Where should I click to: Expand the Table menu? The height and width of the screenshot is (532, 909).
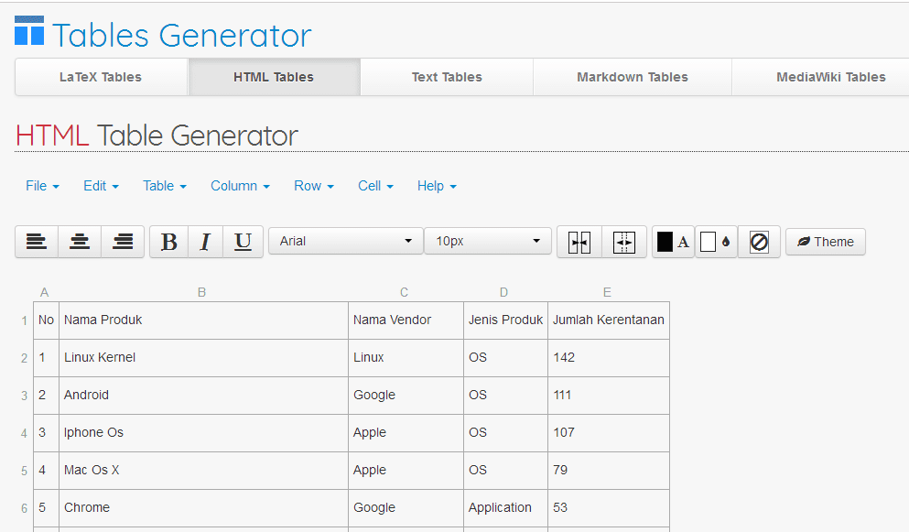coord(165,186)
